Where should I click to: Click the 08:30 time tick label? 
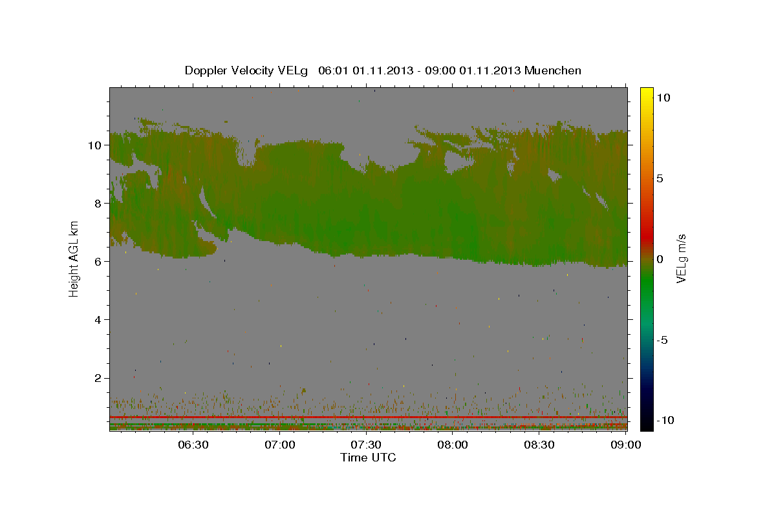[539, 445]
